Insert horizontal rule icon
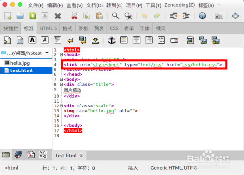 click(124, 40)
